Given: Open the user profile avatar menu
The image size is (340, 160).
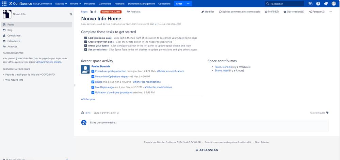Looking at the screenshot, I should point(334,4).
